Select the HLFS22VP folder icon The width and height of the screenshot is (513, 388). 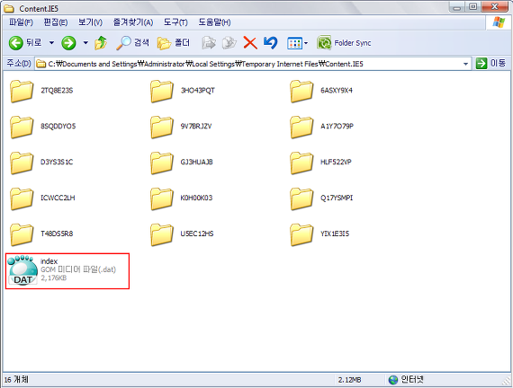click(x=301, y=163)
